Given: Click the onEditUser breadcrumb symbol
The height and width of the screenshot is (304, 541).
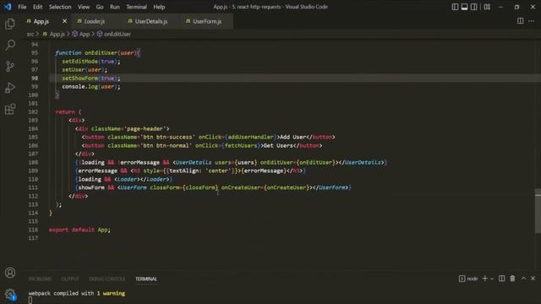Looking at the screenshot, I should (x=114, y=34).
